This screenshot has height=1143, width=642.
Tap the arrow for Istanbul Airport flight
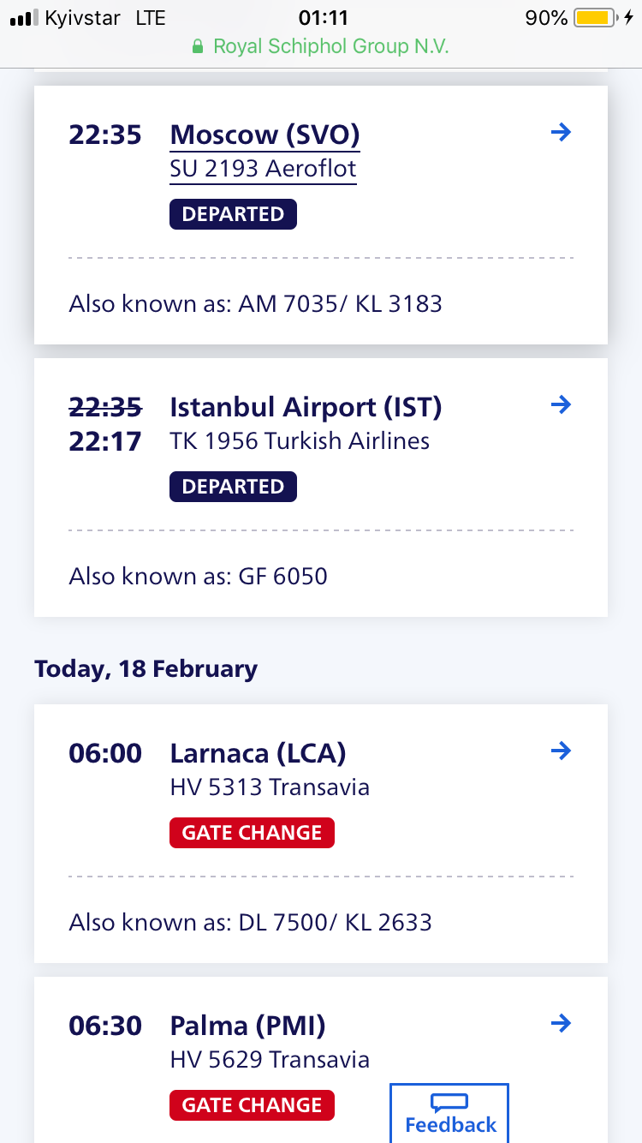561,404
